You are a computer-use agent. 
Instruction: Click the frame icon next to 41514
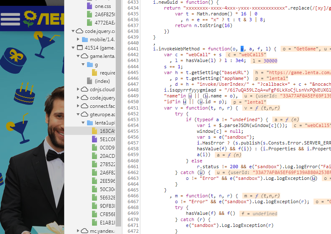(80, 48)
